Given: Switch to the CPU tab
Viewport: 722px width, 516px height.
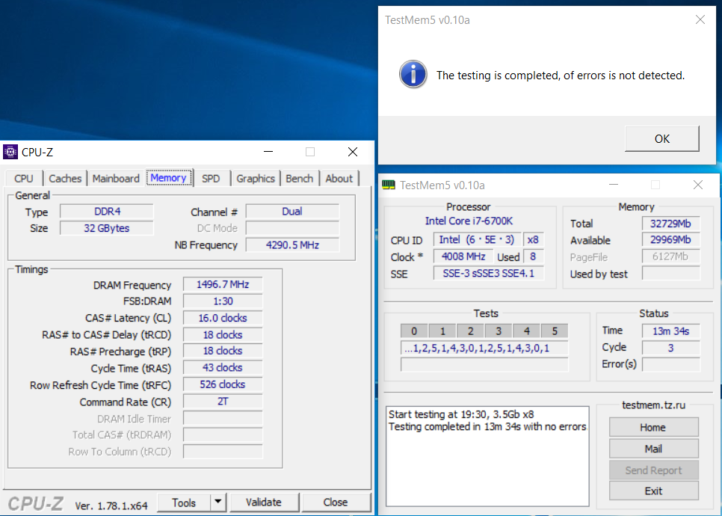Looking at the screenshot, I should point(23,178).
